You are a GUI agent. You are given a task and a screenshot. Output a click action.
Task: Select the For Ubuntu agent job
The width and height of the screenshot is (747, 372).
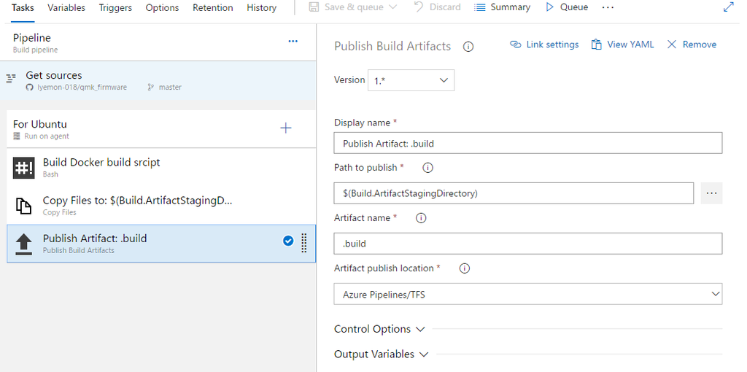click(x=161, y=129)
